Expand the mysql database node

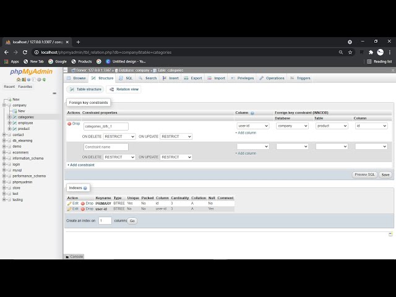[4, 170]
